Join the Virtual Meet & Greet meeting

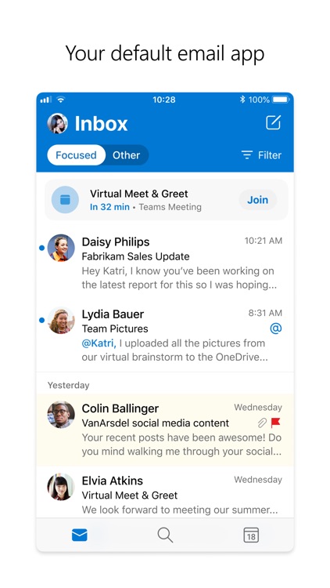click(258, 200)
